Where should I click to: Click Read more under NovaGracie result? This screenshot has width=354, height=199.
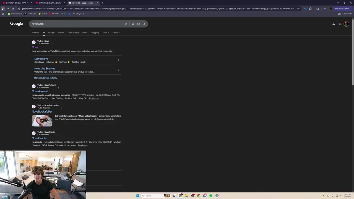tap(83, 145)
